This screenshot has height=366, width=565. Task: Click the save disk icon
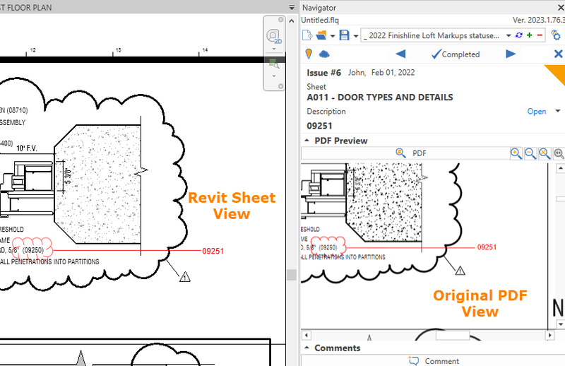pyautogui.click(x=344, y=35)
